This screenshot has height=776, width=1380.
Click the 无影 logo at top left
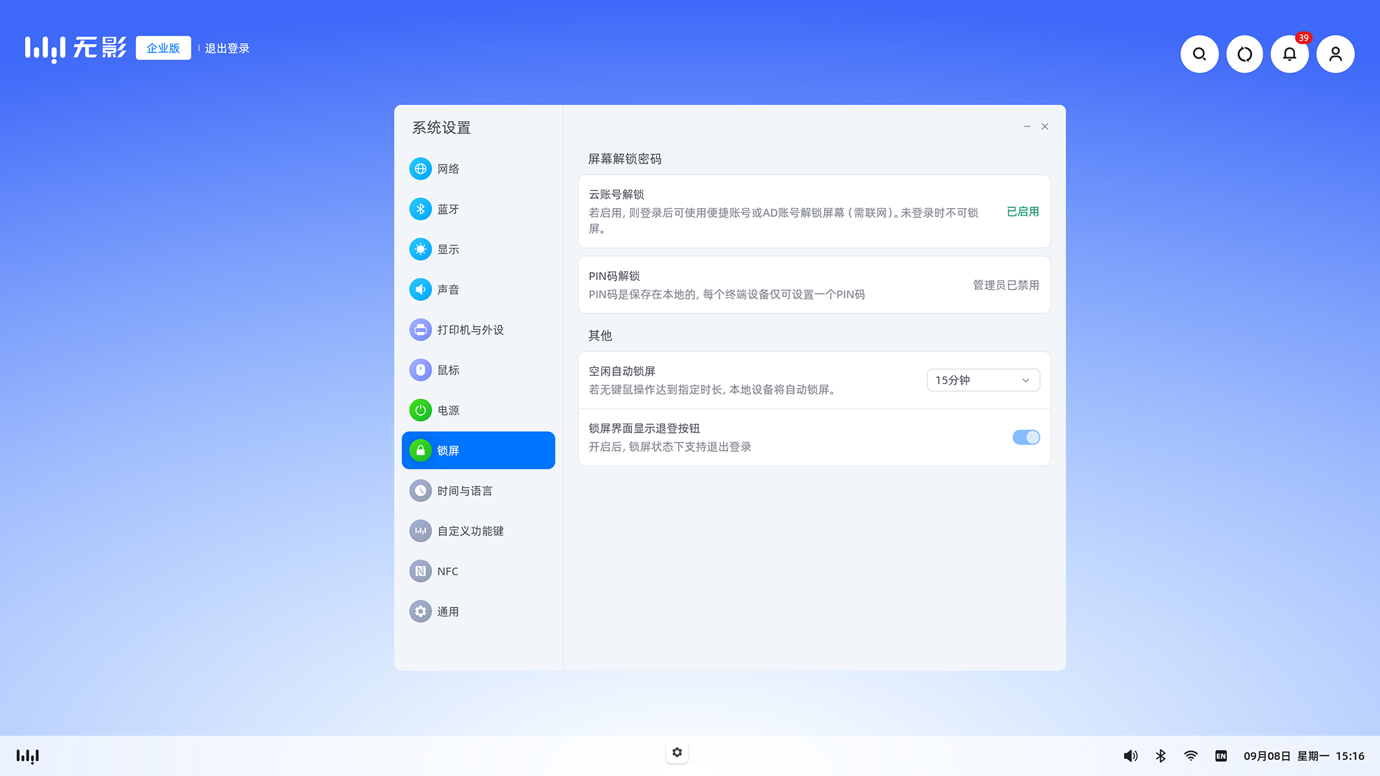coord(75,48)
